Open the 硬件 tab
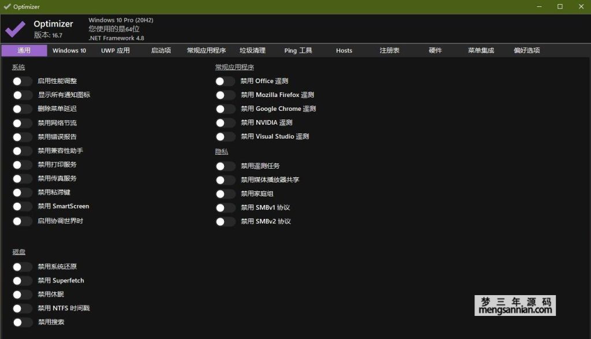 [435, 50]
